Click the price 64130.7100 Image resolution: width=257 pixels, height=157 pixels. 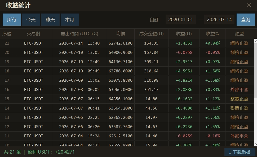point(121,62)
